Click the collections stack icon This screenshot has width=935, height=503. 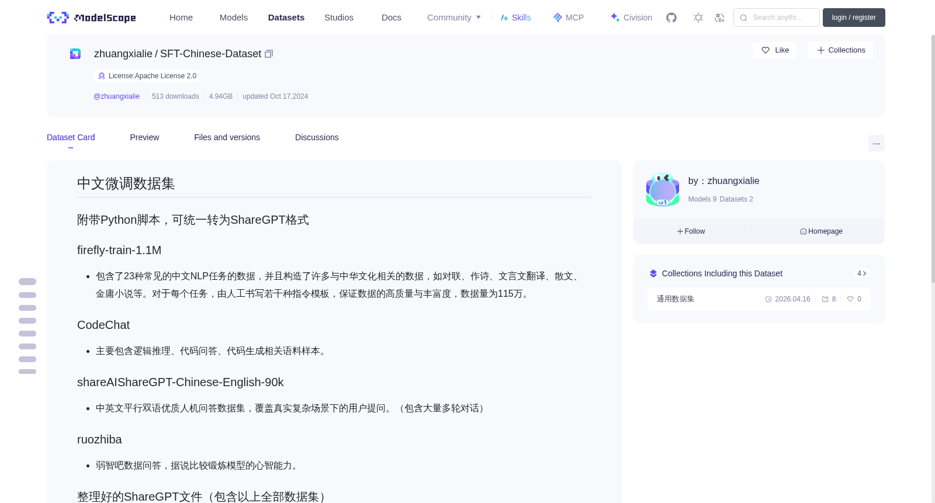pyautogui.click(x=653, y=273)
